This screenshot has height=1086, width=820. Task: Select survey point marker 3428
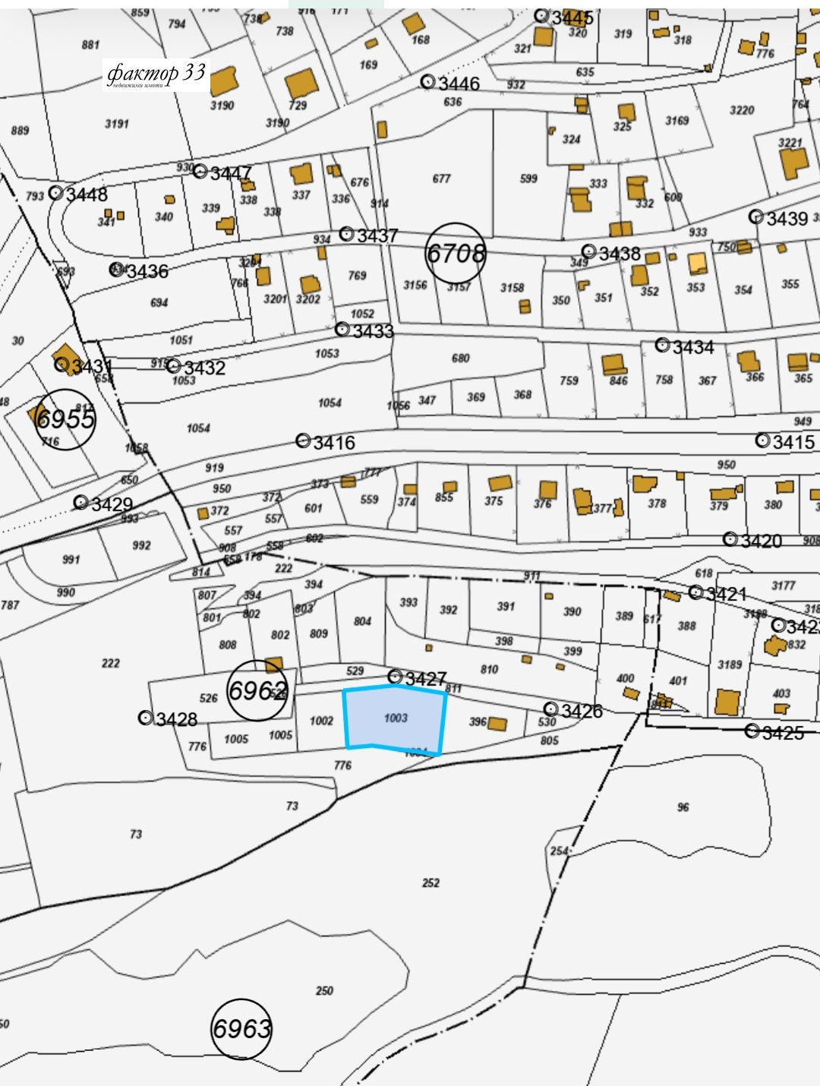pyautogui.click(x=145, y=718)
